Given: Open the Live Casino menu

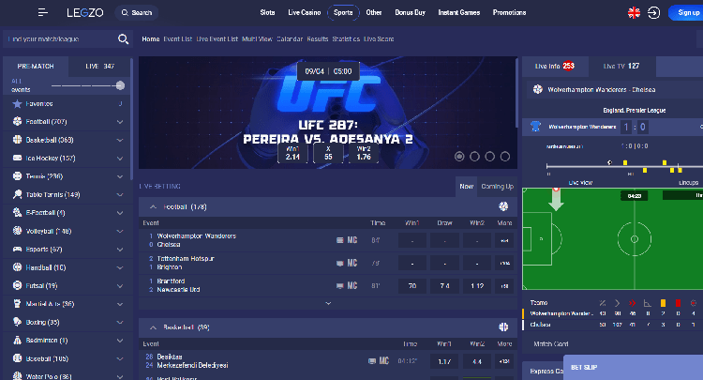Looking at the screenshot, I should (305, 13).
